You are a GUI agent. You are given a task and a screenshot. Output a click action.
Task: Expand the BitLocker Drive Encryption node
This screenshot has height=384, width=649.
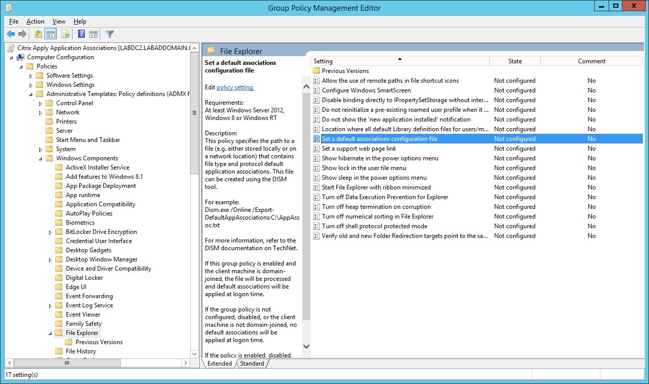(51, 232)
